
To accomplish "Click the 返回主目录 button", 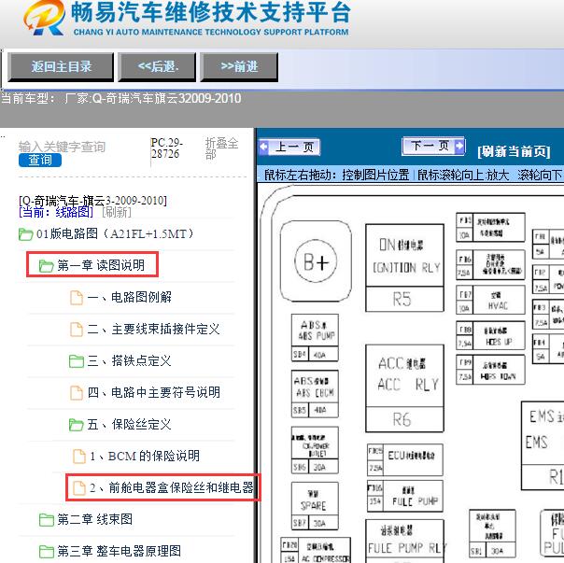I will pyautogui.click(x=61, y=66).
